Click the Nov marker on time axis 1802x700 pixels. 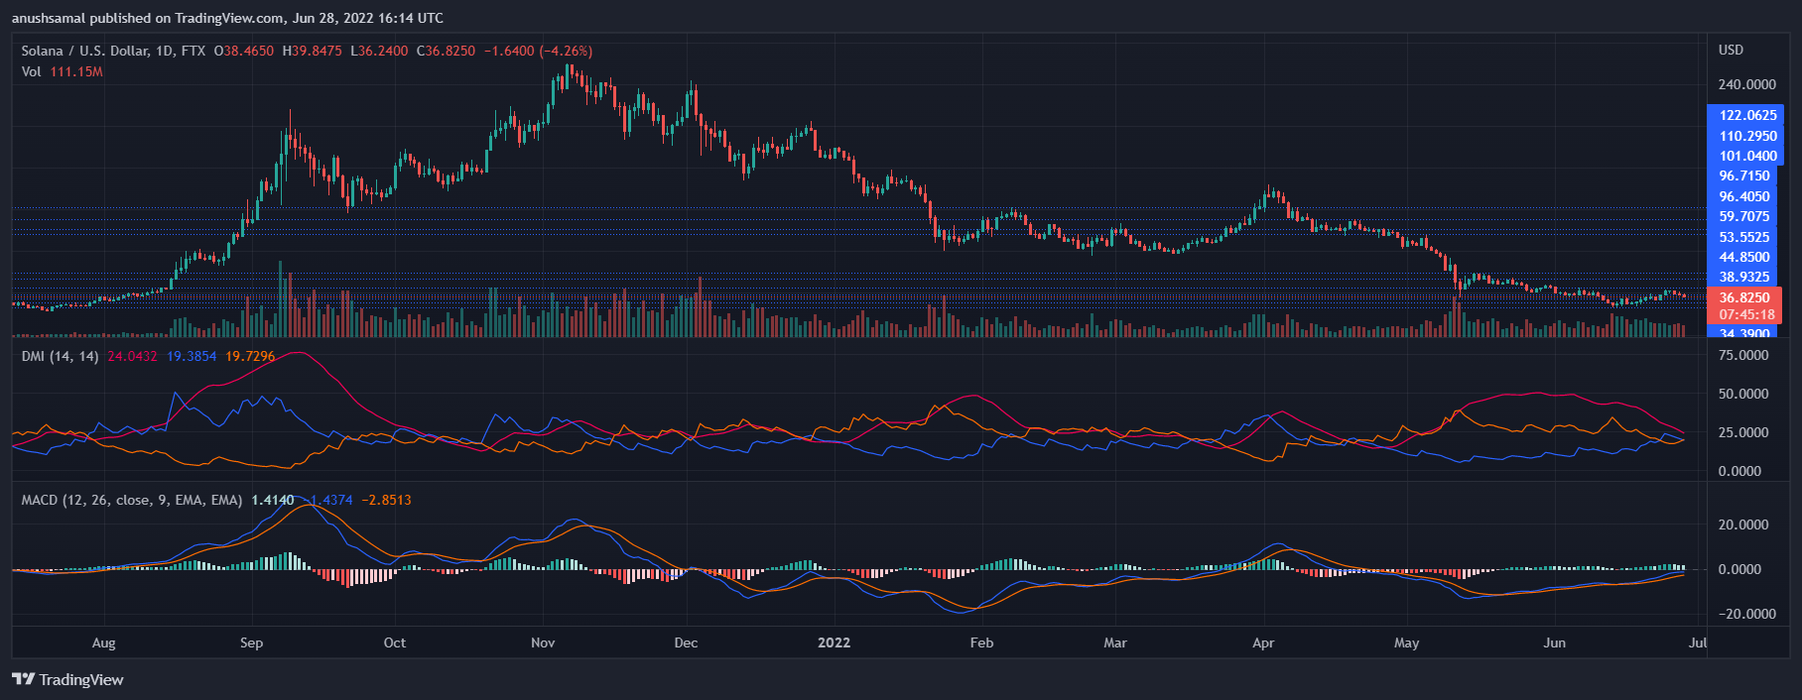pos(543,642)
